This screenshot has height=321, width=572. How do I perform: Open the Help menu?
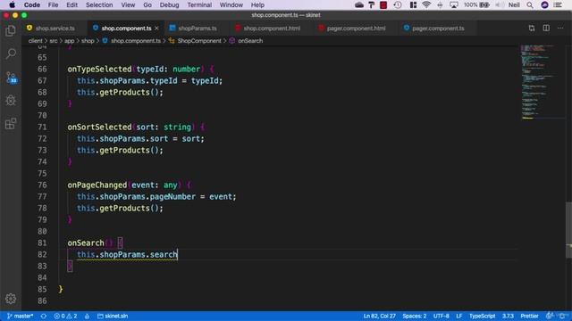(x=257, y=4)
